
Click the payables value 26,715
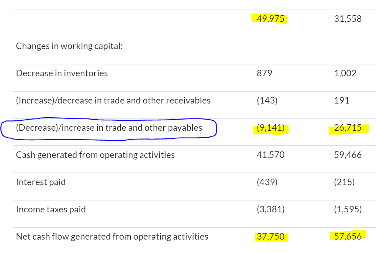coord(348,128)
